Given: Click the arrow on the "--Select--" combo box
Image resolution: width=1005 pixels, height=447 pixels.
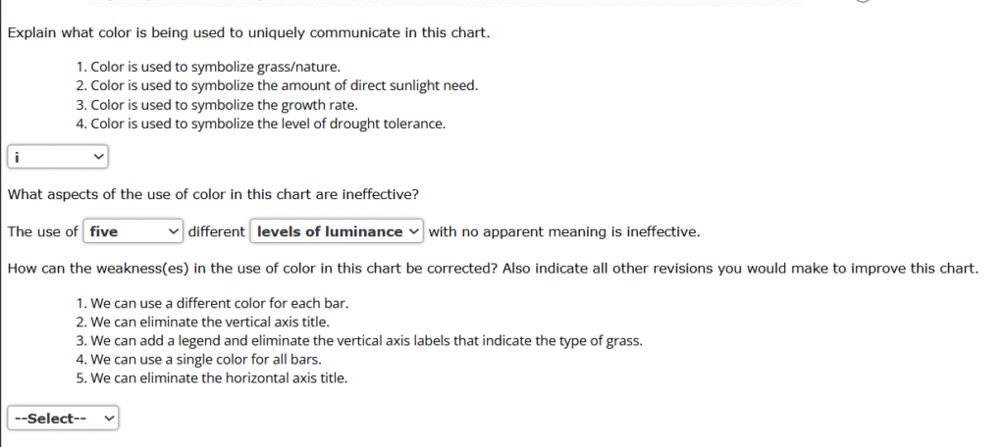Looking at the screenshot, I should [109, 419].
